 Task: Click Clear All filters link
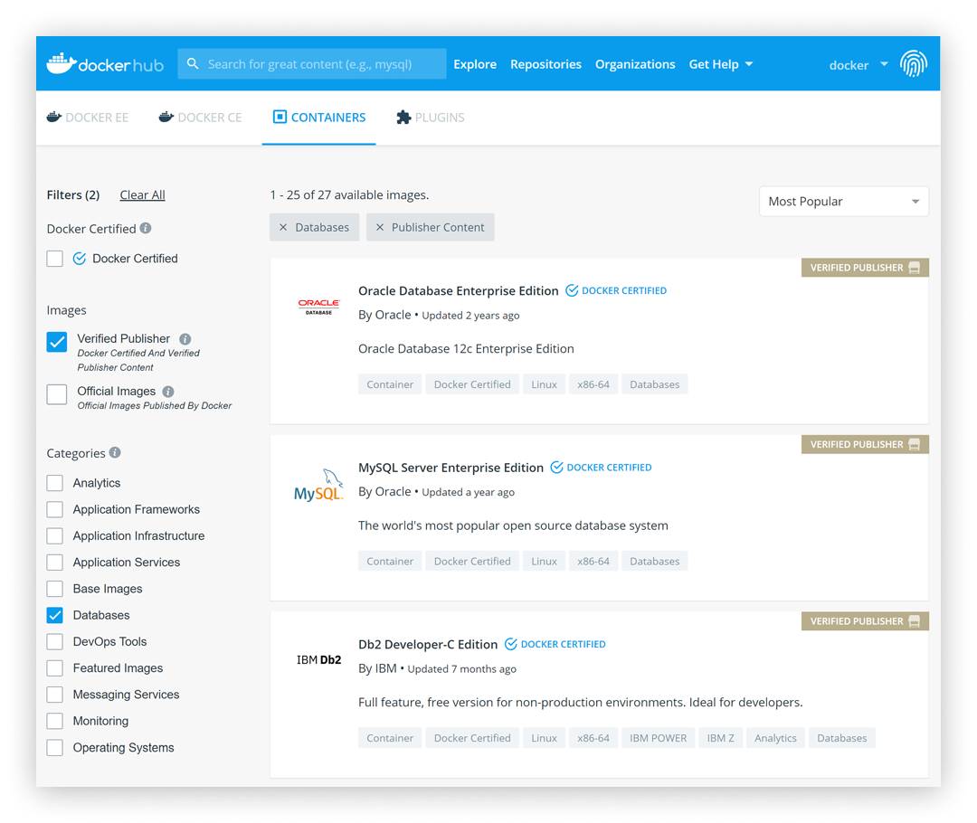click(142, 195)
